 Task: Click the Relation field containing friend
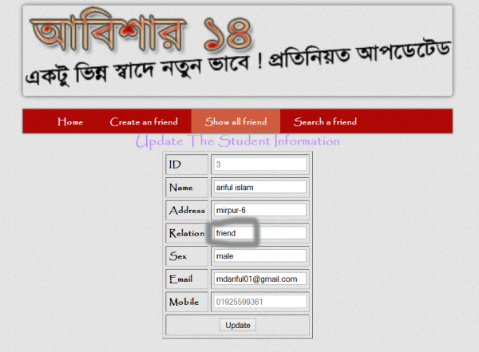tap(260, 233)
